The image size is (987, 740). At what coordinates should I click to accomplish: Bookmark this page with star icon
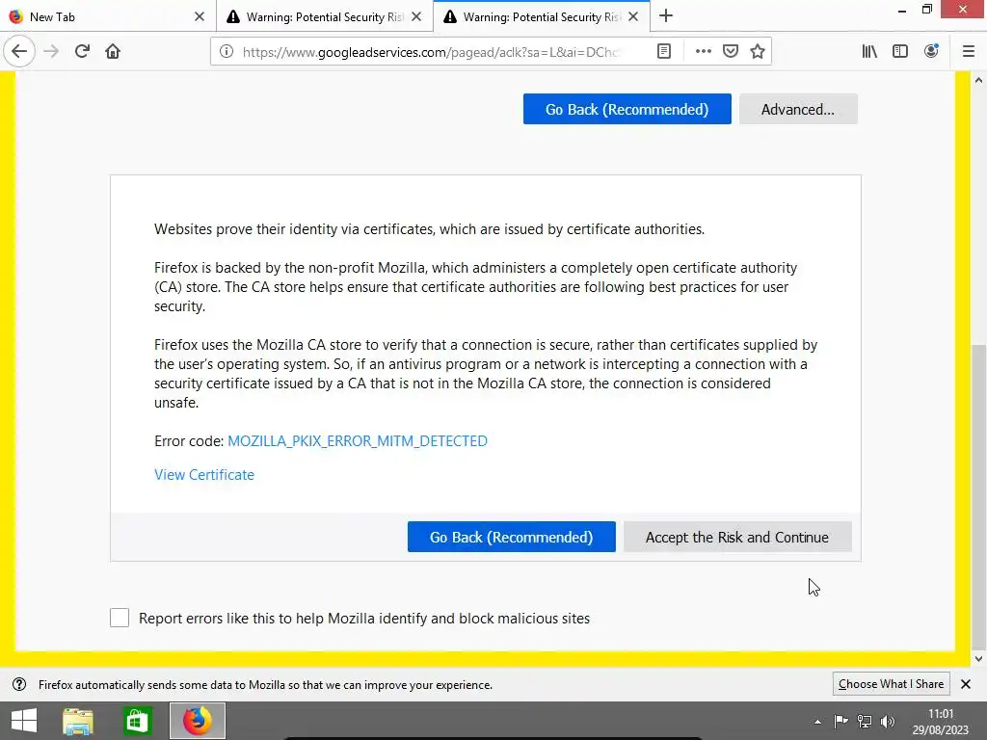coord(758,52)
